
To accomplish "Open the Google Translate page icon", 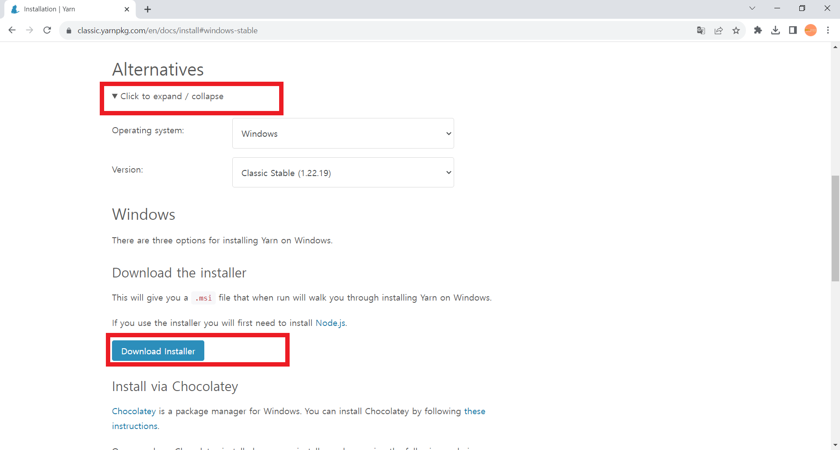I will pyautogui.click(x=701, y=30).
